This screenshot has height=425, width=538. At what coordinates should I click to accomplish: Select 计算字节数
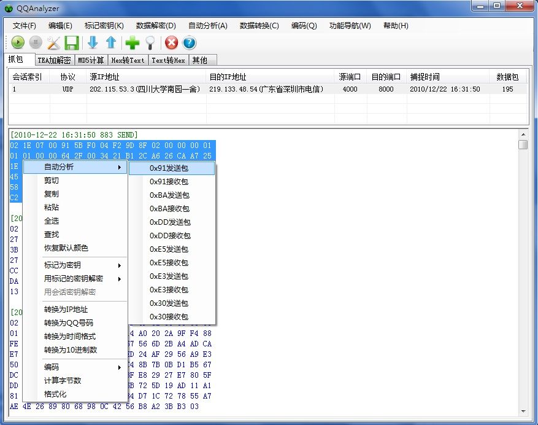(75, 381)
